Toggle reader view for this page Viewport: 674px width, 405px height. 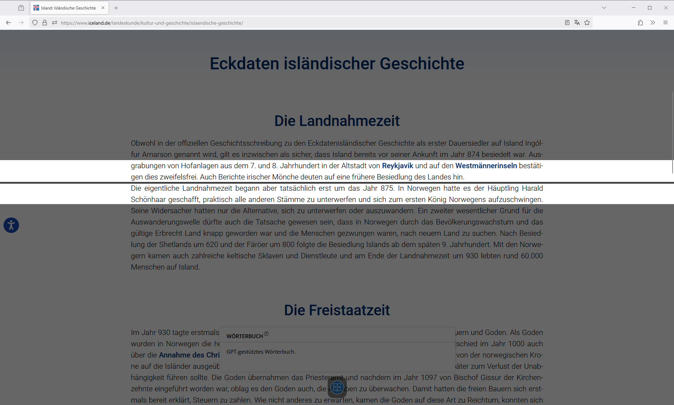(x=567, y=23)
